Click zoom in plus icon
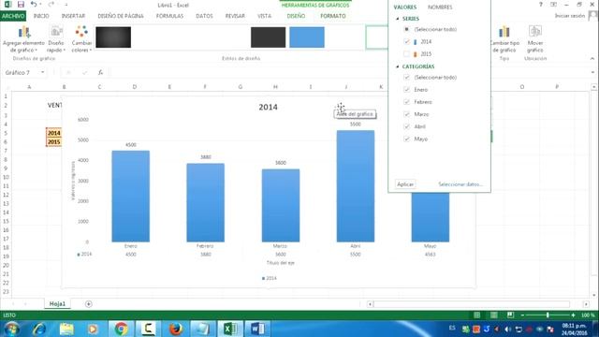The height and width of the screenshot is (337, 599). [573, 315]
